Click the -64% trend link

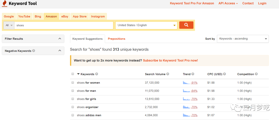tap(194, 91)
